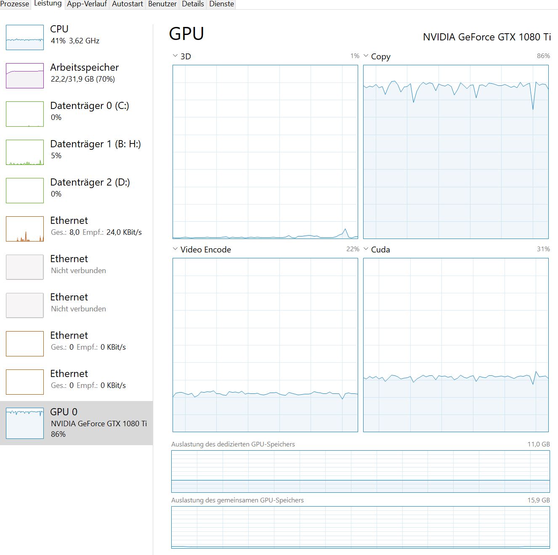Open the Cuda engine selection dropdown
Image resolution: width=558 pixels, height=555 pixels.
click(x=366, y=249)
